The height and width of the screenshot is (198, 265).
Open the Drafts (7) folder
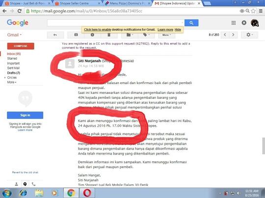(x=14, y=73)
